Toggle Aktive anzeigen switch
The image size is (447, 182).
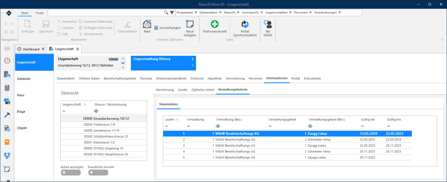tap(71, 172)
